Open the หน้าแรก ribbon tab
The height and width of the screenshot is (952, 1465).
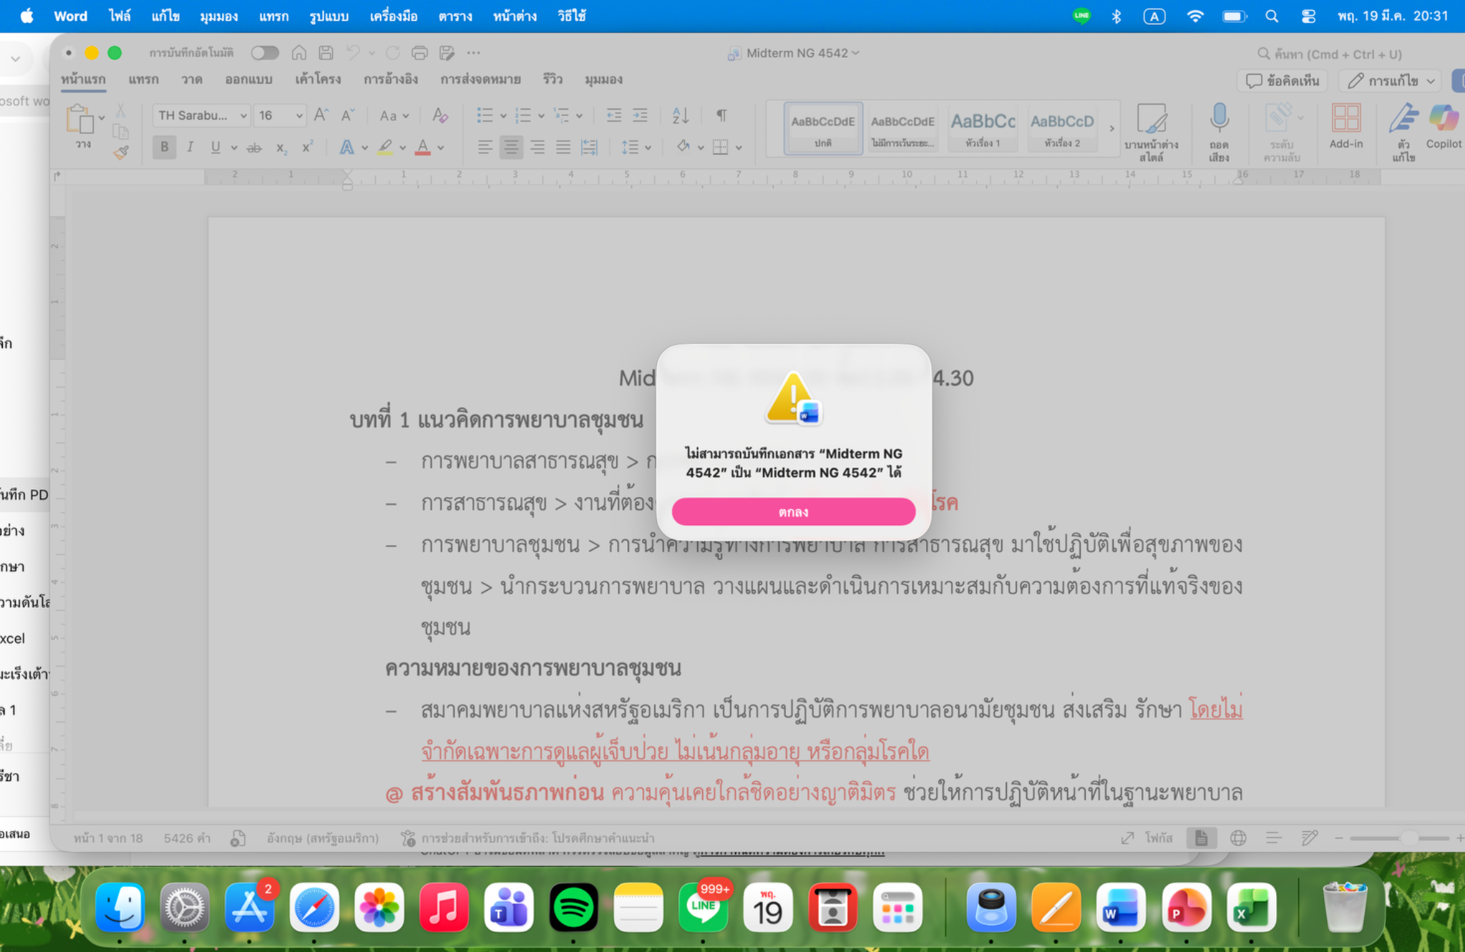83,79
